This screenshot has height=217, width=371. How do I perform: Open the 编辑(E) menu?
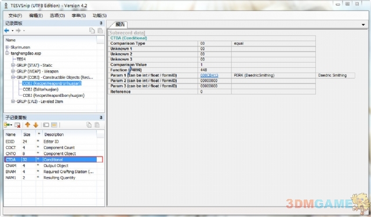(36, 16)
